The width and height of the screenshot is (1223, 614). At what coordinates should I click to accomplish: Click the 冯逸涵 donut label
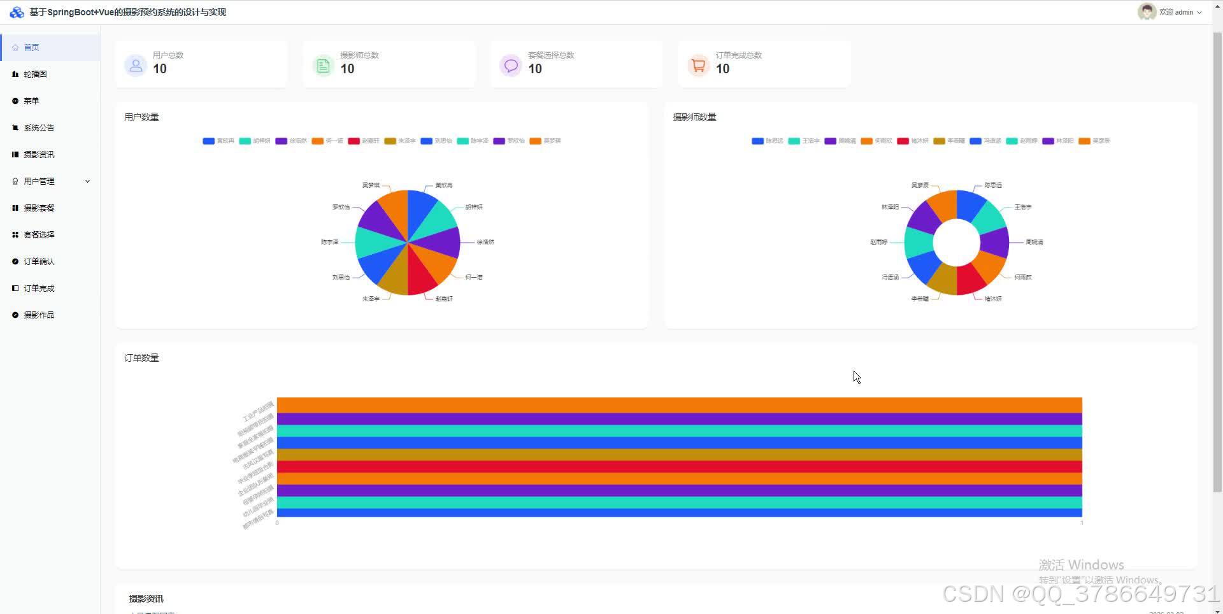(890, 277)
